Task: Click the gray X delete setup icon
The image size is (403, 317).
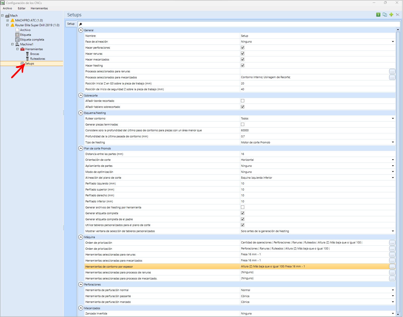Action: tap(397, 15)
